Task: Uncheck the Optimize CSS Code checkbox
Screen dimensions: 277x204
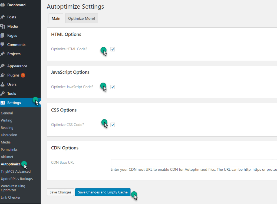Action: click(x=113, y=125)
